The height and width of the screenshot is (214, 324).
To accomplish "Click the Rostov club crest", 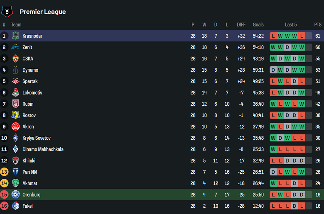I will tap(15, 115).
